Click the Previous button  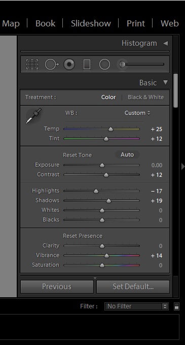click(57, 287)
